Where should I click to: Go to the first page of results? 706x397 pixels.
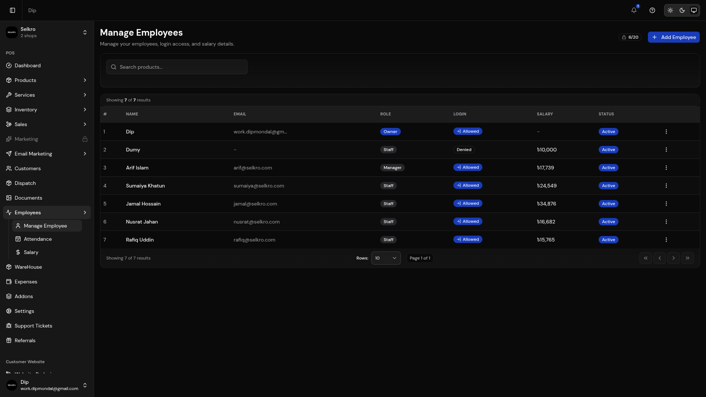[x=646, y=258]
